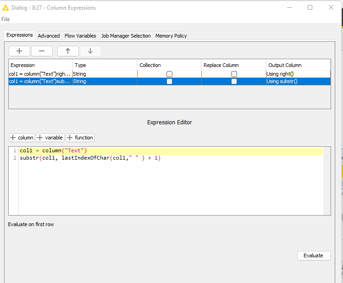343x283 pixels.
Task: Click the Type column header
Action: tap(105, 65)
